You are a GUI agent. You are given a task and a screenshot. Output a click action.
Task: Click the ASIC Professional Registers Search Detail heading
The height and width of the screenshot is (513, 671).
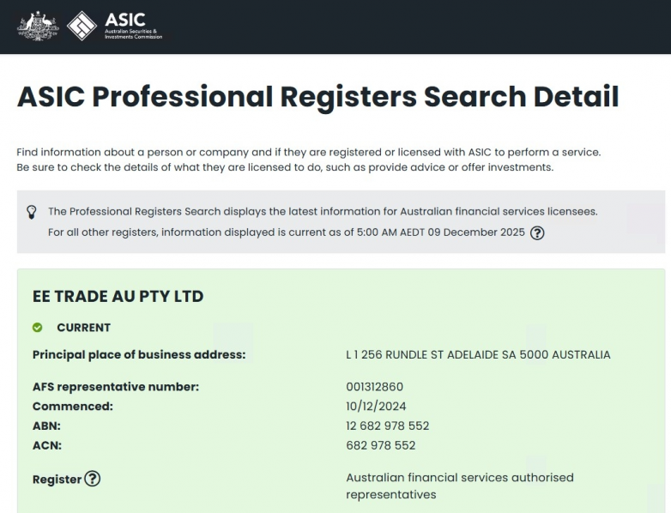(317, 96)
